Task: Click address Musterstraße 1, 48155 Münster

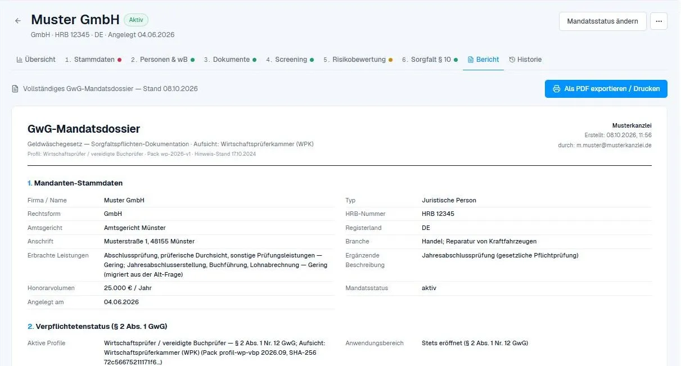Action: click(x=149, y=241)
